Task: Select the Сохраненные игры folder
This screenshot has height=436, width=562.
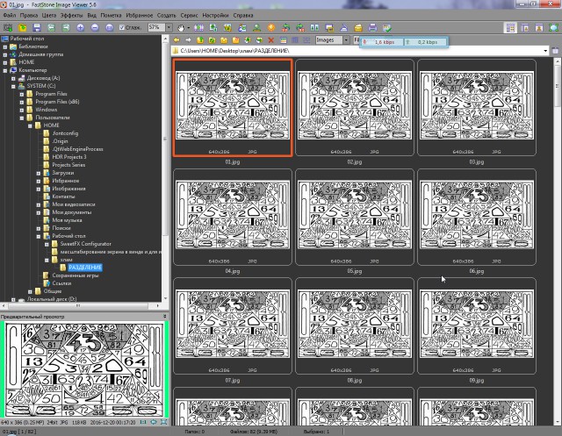Action: click(76, 275)
